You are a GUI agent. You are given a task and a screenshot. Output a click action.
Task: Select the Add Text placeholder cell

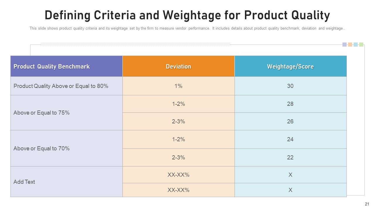tap(67, 182)
